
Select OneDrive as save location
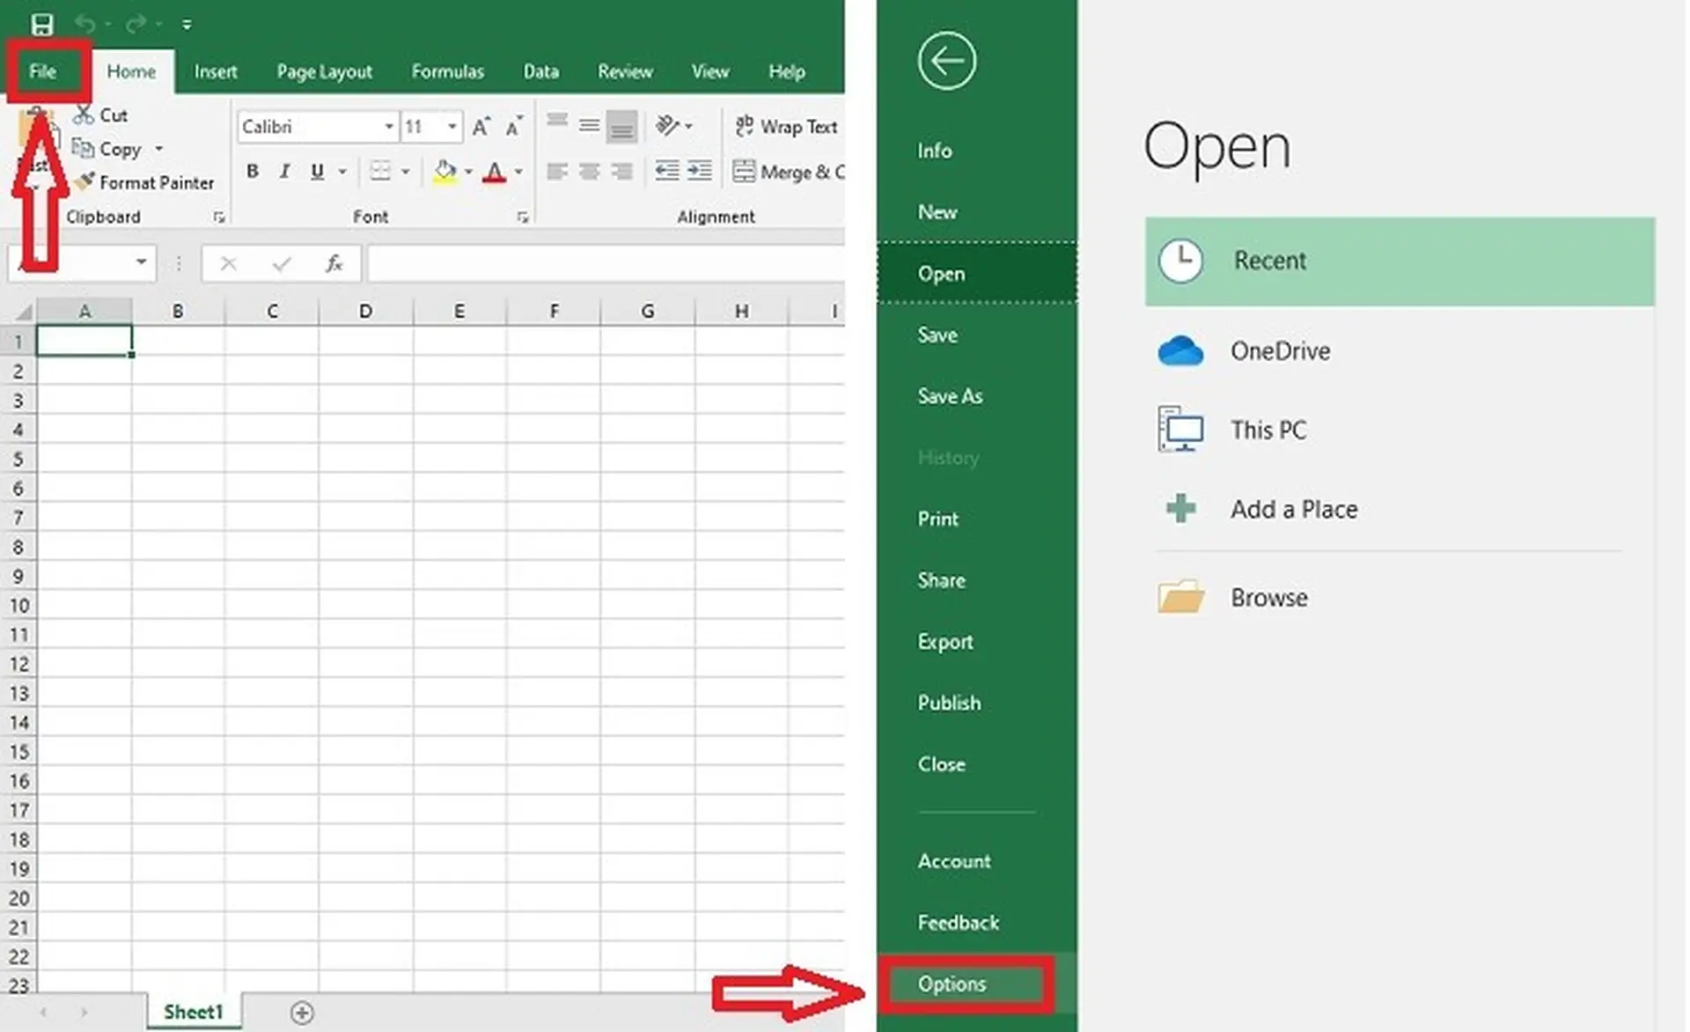pos(1281,350)
